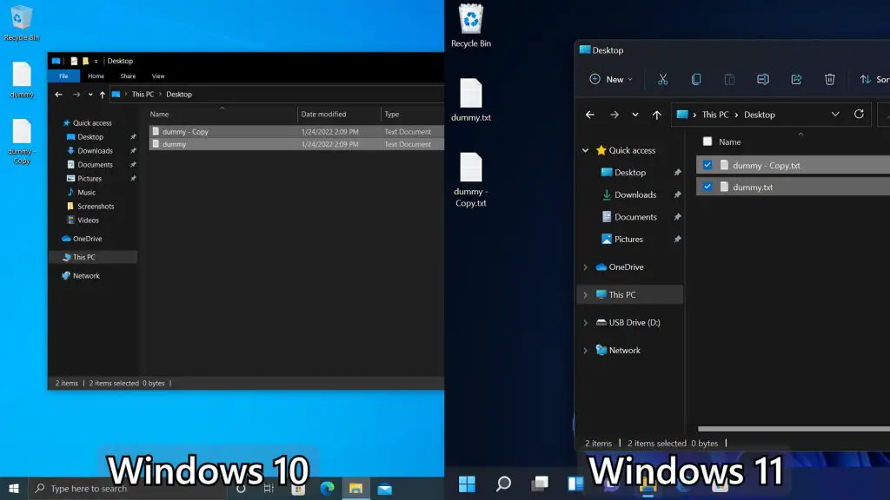Open address bar history dropdown in Windows 11

tap(835, 114)
